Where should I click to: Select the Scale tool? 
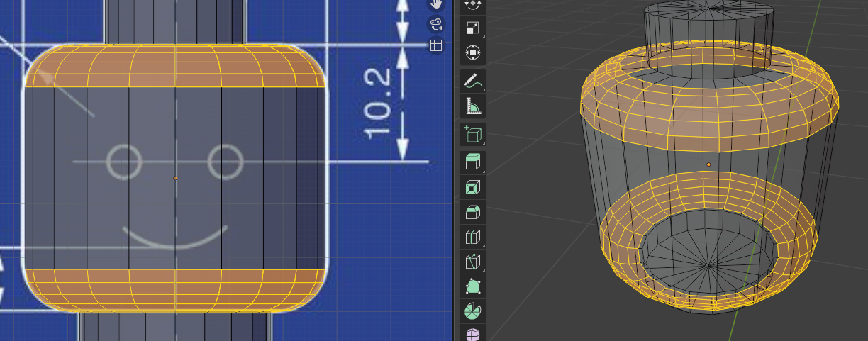coord(473,28)
